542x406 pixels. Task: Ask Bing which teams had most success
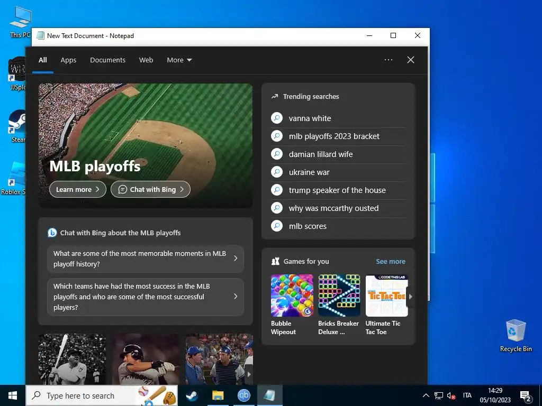tap(146, 297)
